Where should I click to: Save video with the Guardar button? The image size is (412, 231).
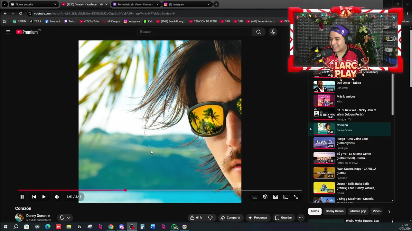click(x=284, y=218)
